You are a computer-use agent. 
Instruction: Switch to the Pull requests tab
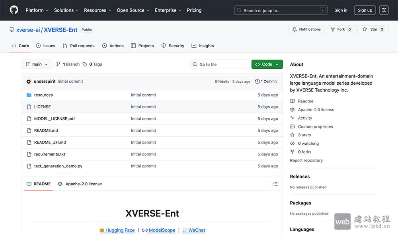coord(78,45)
